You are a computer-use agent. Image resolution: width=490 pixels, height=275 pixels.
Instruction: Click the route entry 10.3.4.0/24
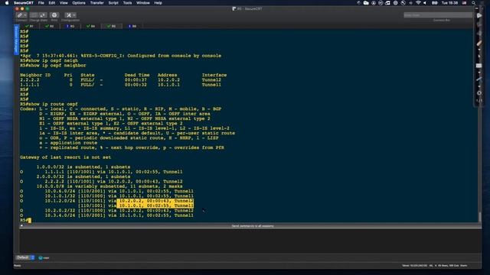[x=106, y=215]
